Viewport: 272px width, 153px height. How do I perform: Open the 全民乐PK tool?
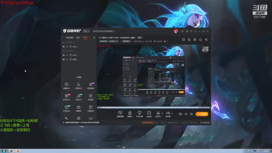[66, 97]
